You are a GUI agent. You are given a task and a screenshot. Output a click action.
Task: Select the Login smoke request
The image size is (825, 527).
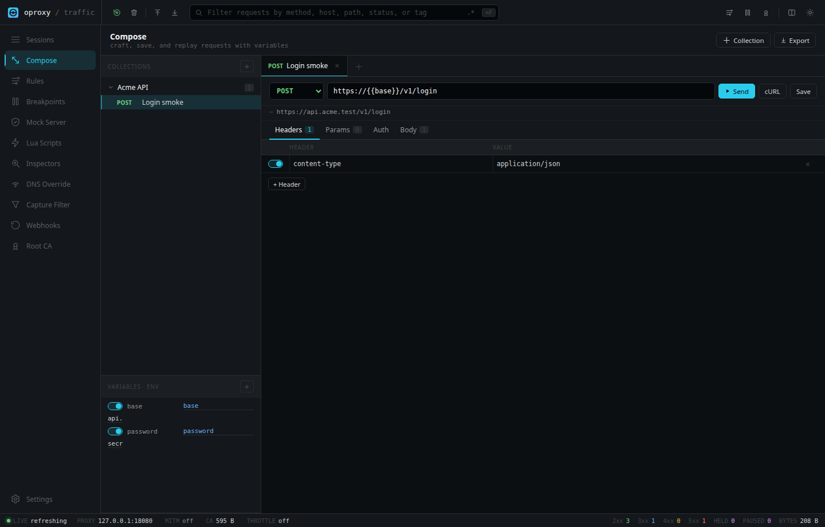tap(181, 102)
